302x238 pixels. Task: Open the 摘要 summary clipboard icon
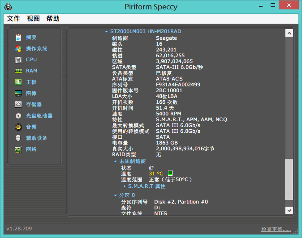pos(18,38)
